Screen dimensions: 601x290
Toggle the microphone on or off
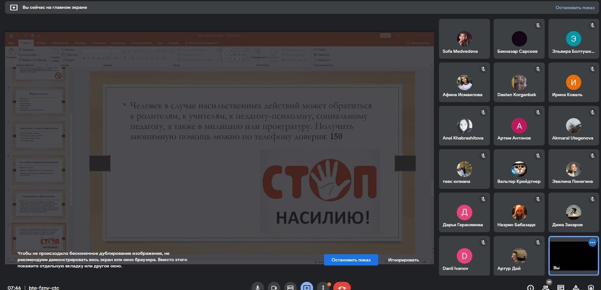tap(257, 287)
